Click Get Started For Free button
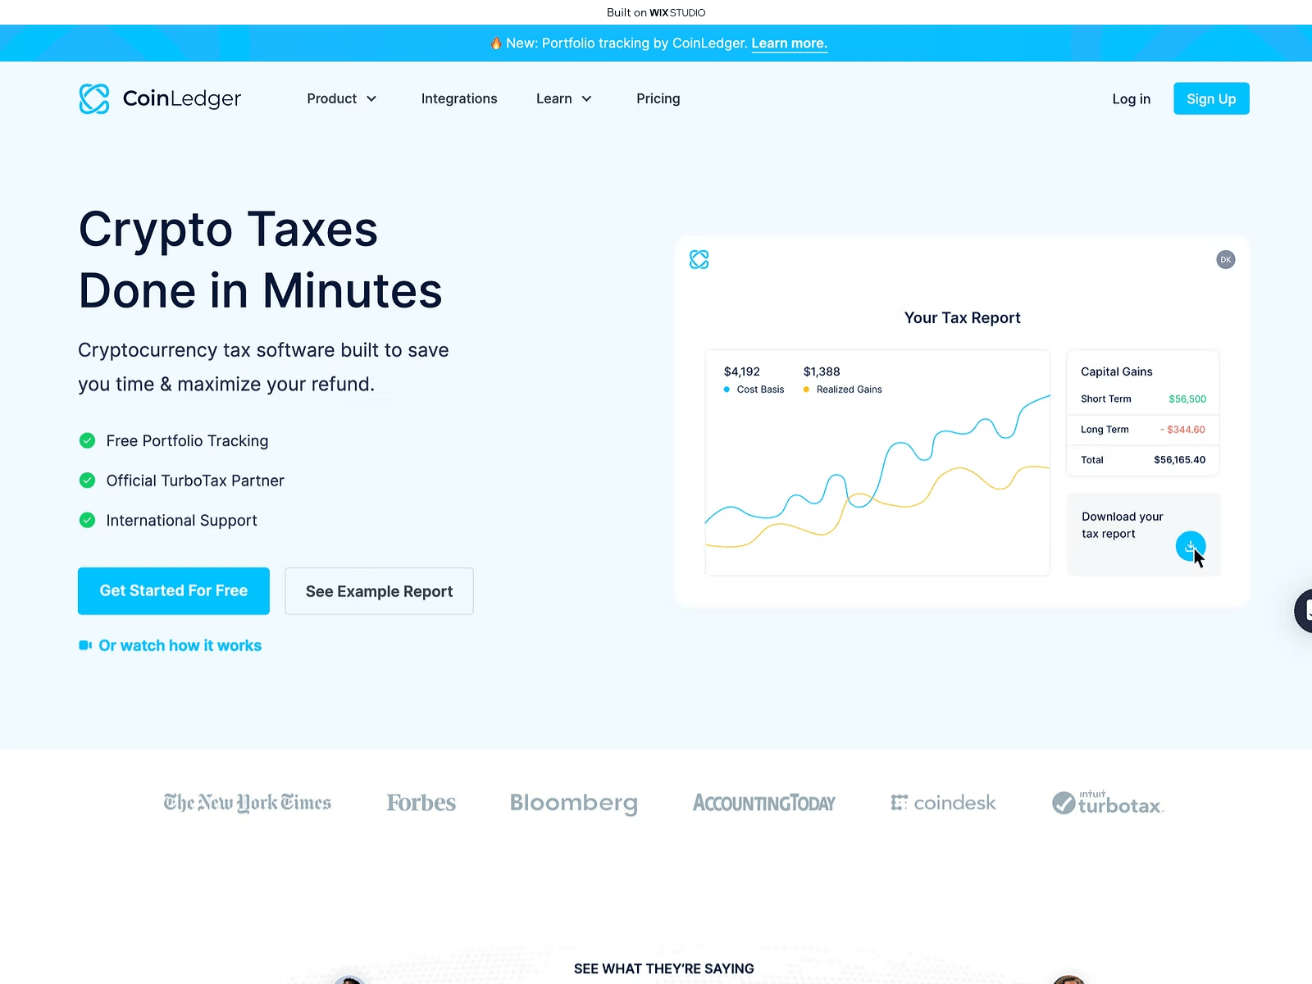The height and width of the screenshot is (984, 1312). coord(174,590)
